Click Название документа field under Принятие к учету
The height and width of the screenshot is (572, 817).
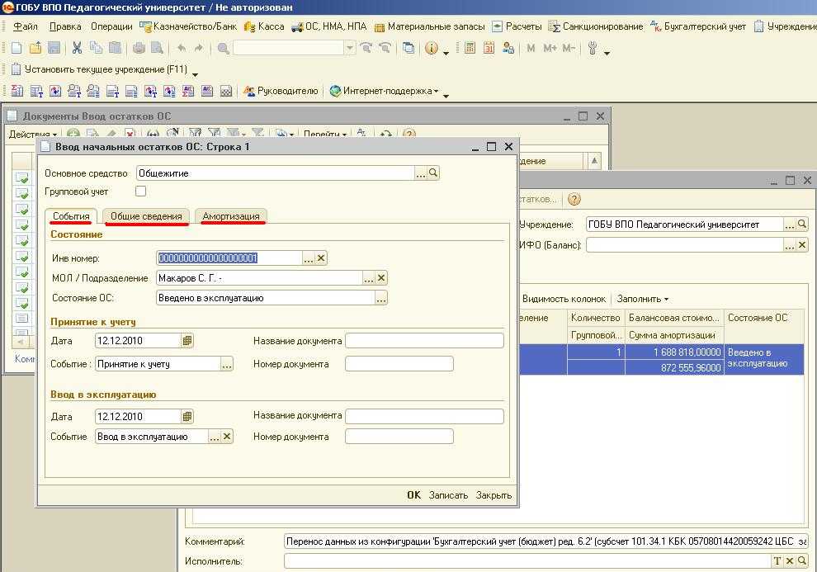click(425, 341)
